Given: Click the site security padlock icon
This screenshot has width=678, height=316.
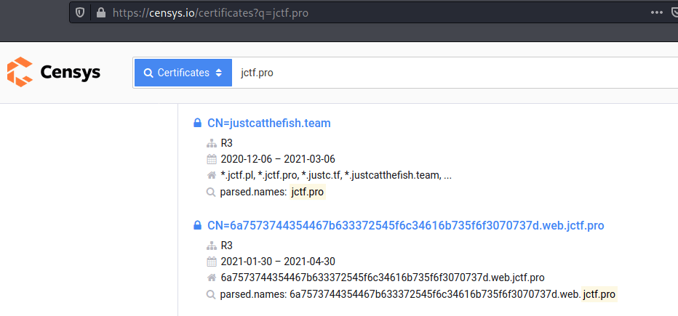Looking at the screenshot, I should [x=100, y=12].
